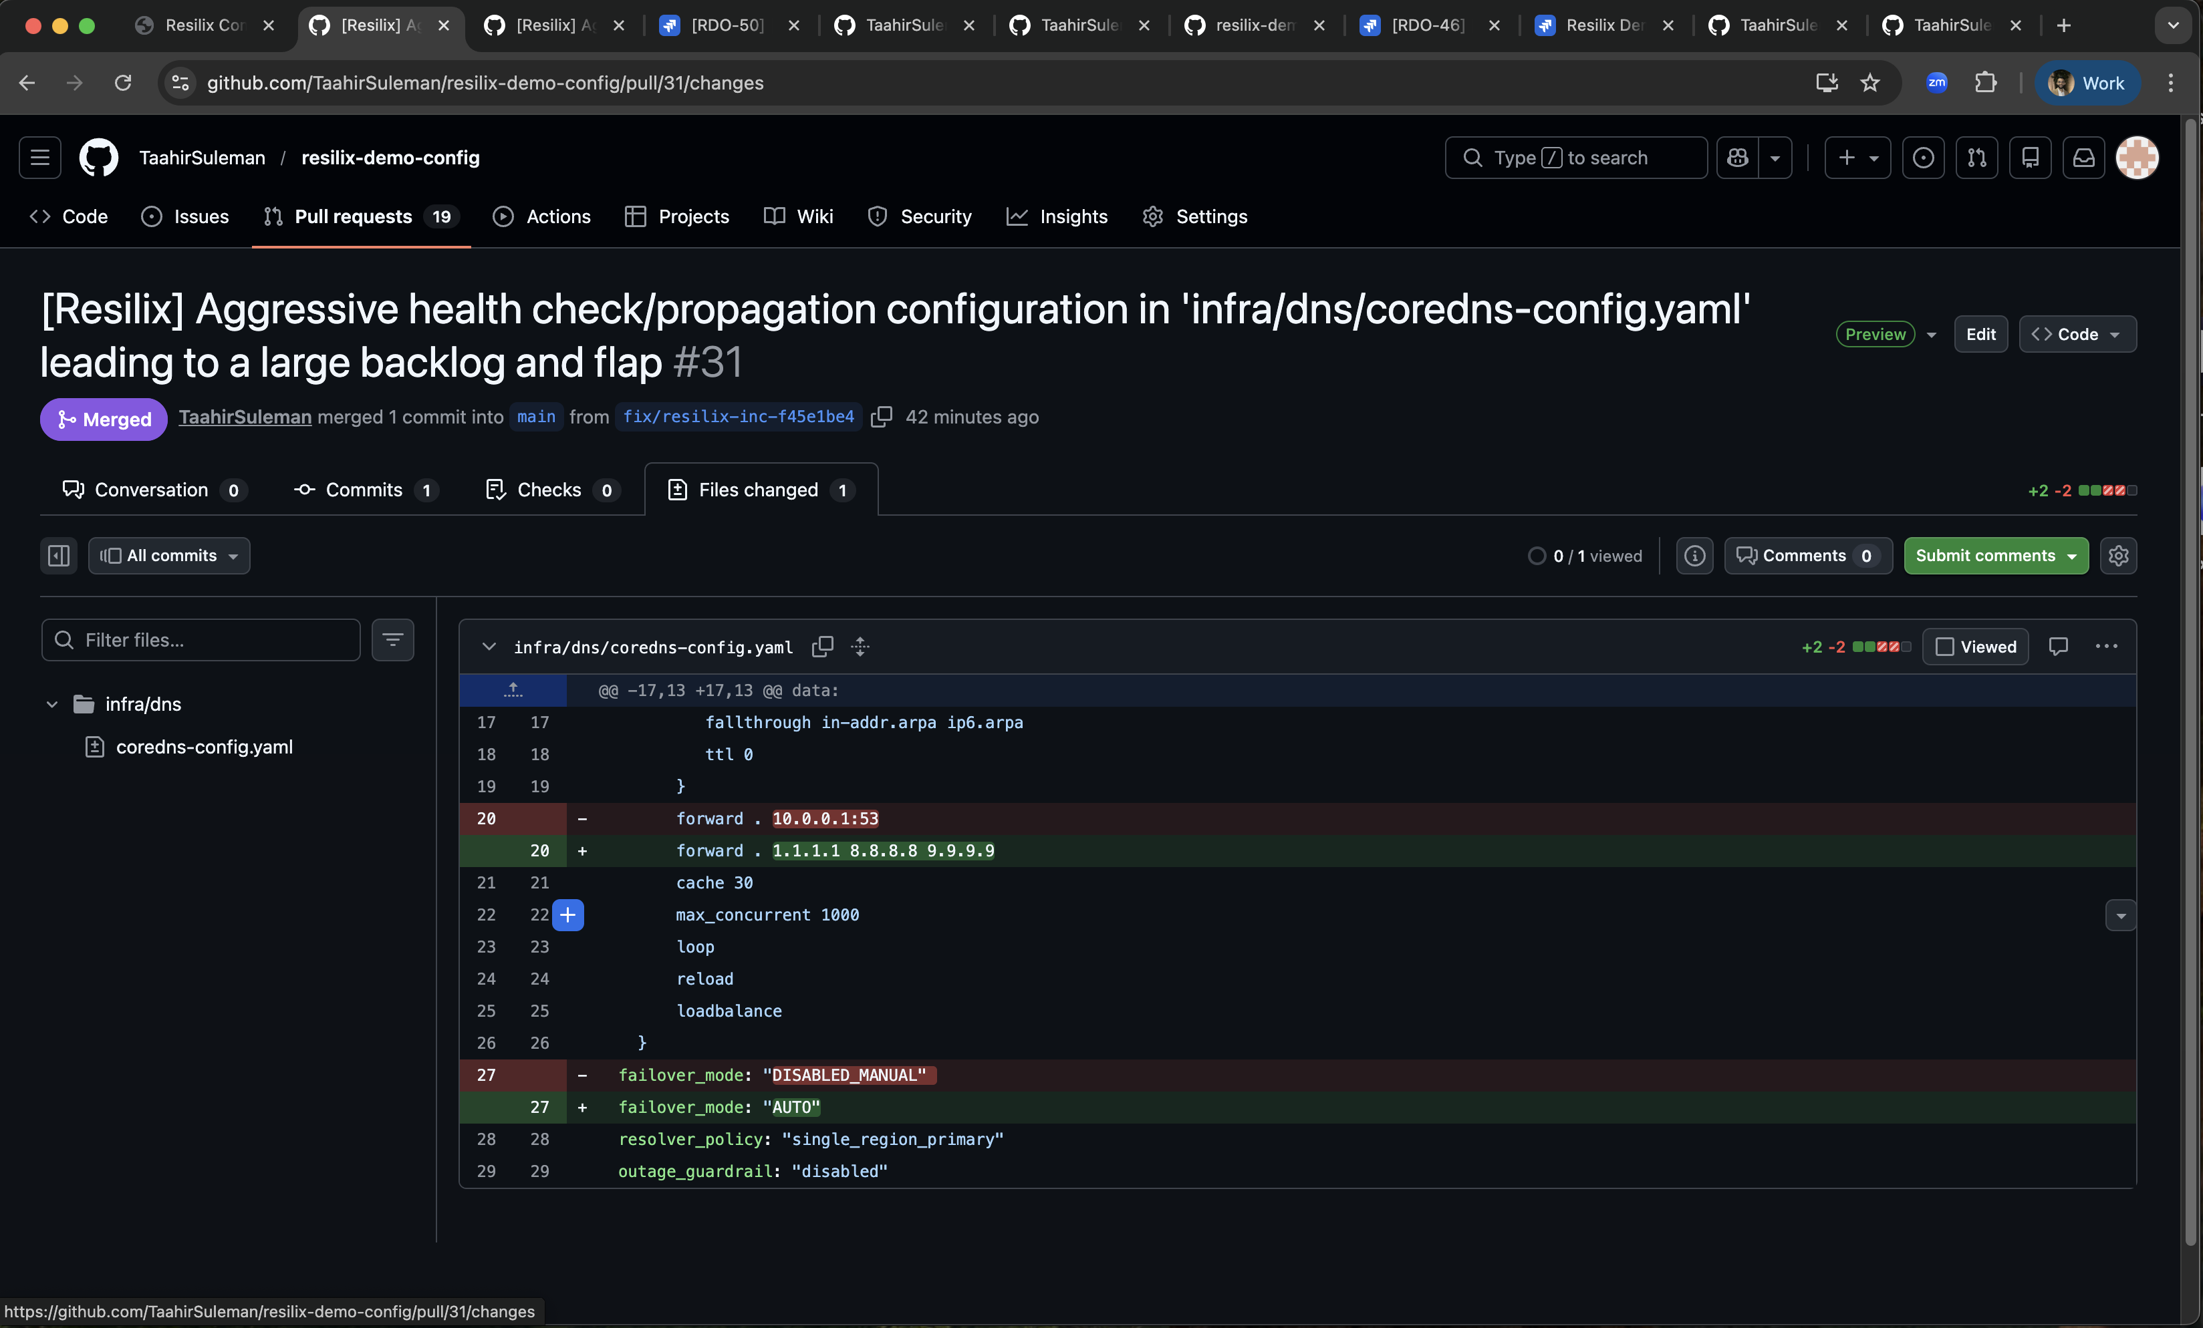This screenshot has height=1328, width=2203.
Task: Open the file filter options icon
Action: pos(392,640)
